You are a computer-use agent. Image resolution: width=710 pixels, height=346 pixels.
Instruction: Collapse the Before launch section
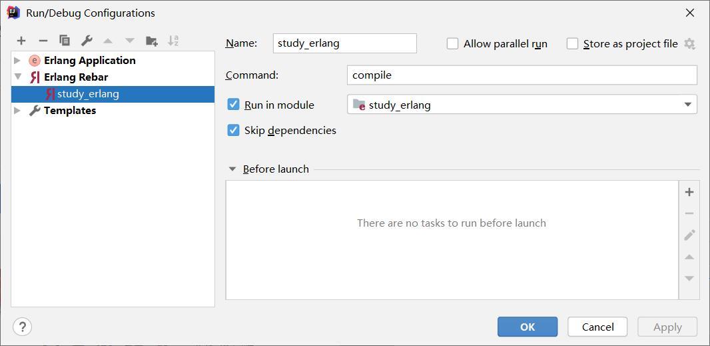[x=232, y=169]
